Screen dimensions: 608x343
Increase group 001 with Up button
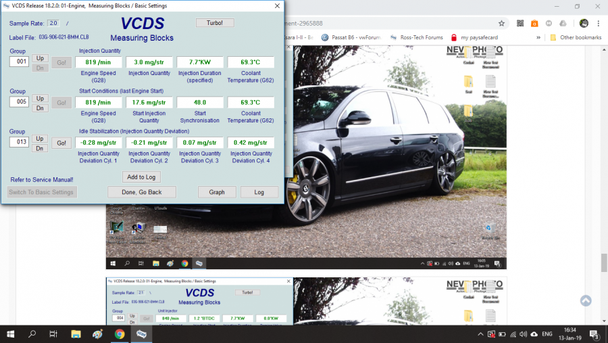tap(41, 58)
